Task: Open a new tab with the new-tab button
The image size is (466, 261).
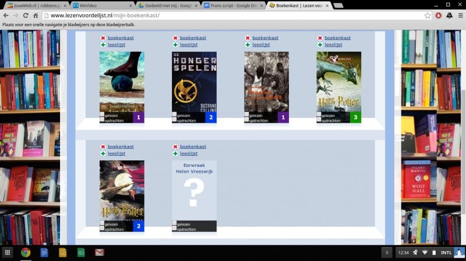Action: 338,5
